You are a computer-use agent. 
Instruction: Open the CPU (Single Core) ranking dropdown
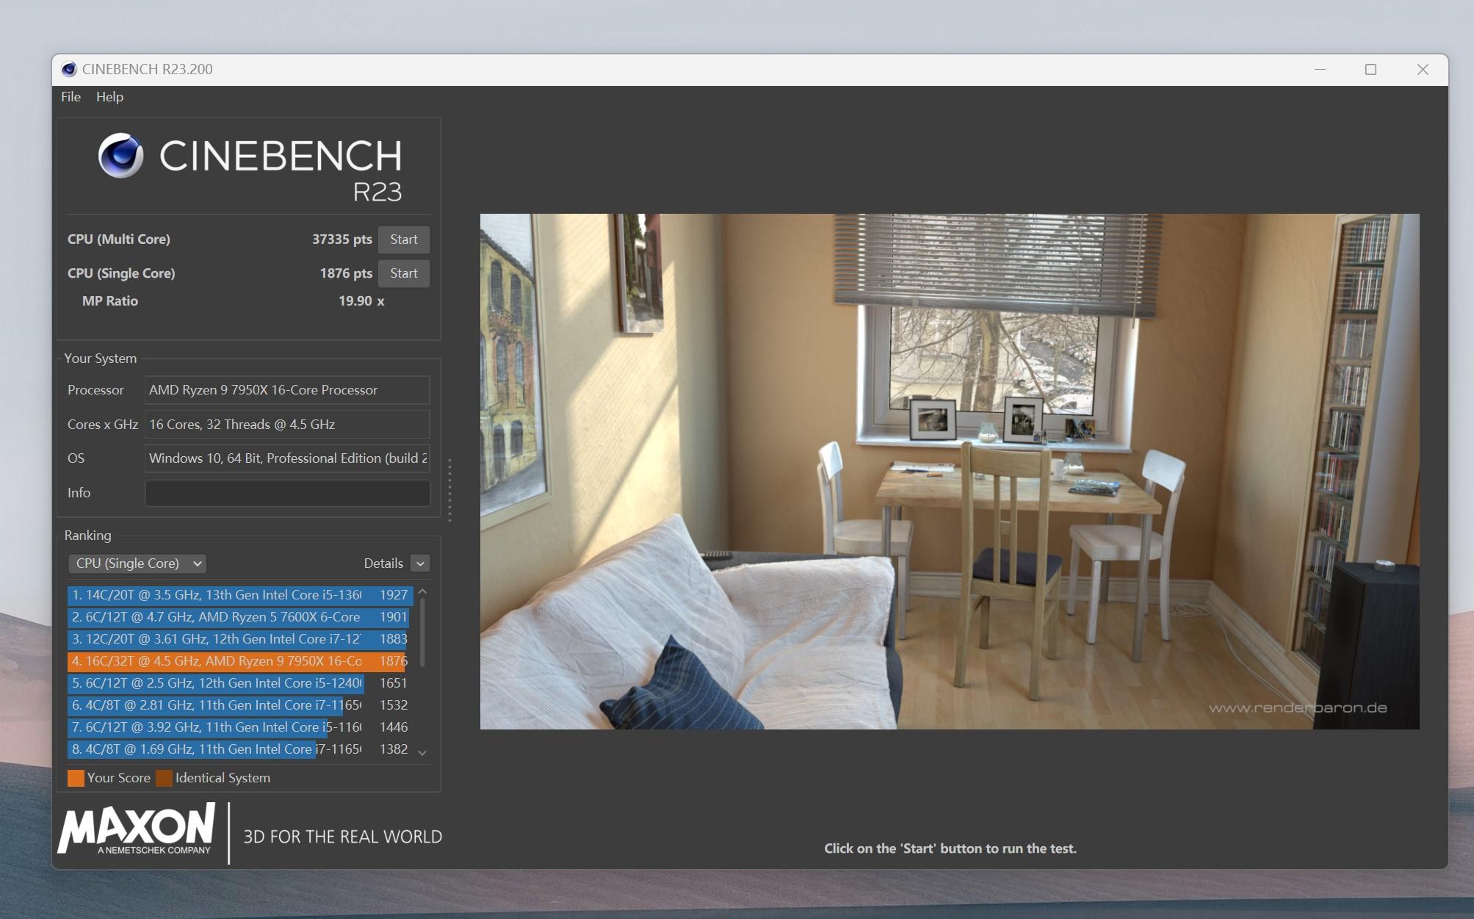pyautogui.click(x=137, y=563)
